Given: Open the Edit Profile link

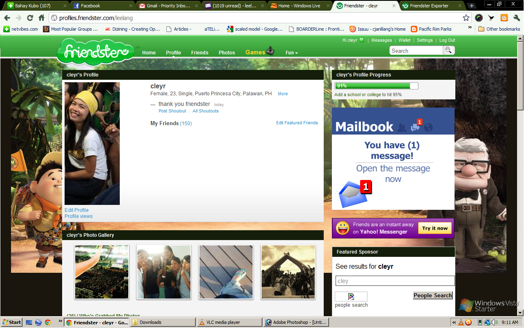Looking at the screenshot, I should tap(76, 210).
